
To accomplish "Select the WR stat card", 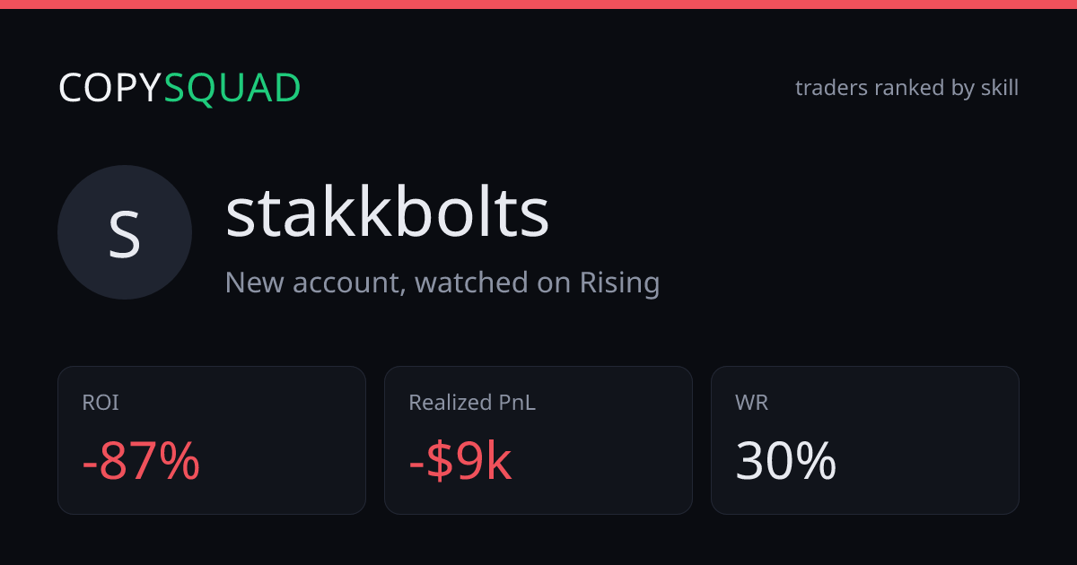I will [x=865, y=440].
